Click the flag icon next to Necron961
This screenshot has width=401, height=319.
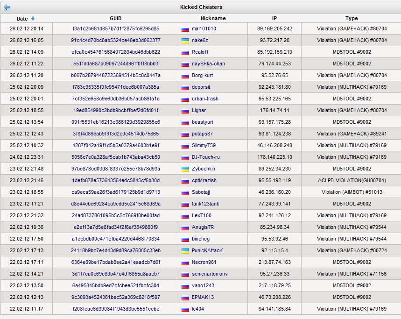(x=185, y=263)
